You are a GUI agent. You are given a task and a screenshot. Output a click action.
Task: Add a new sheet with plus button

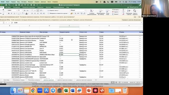click(96, 80)
